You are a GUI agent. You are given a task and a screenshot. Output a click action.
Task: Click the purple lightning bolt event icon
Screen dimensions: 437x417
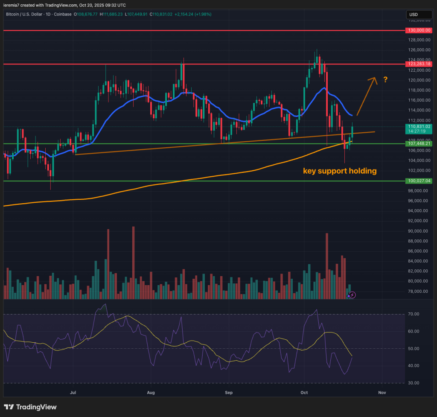pos(353,295)
